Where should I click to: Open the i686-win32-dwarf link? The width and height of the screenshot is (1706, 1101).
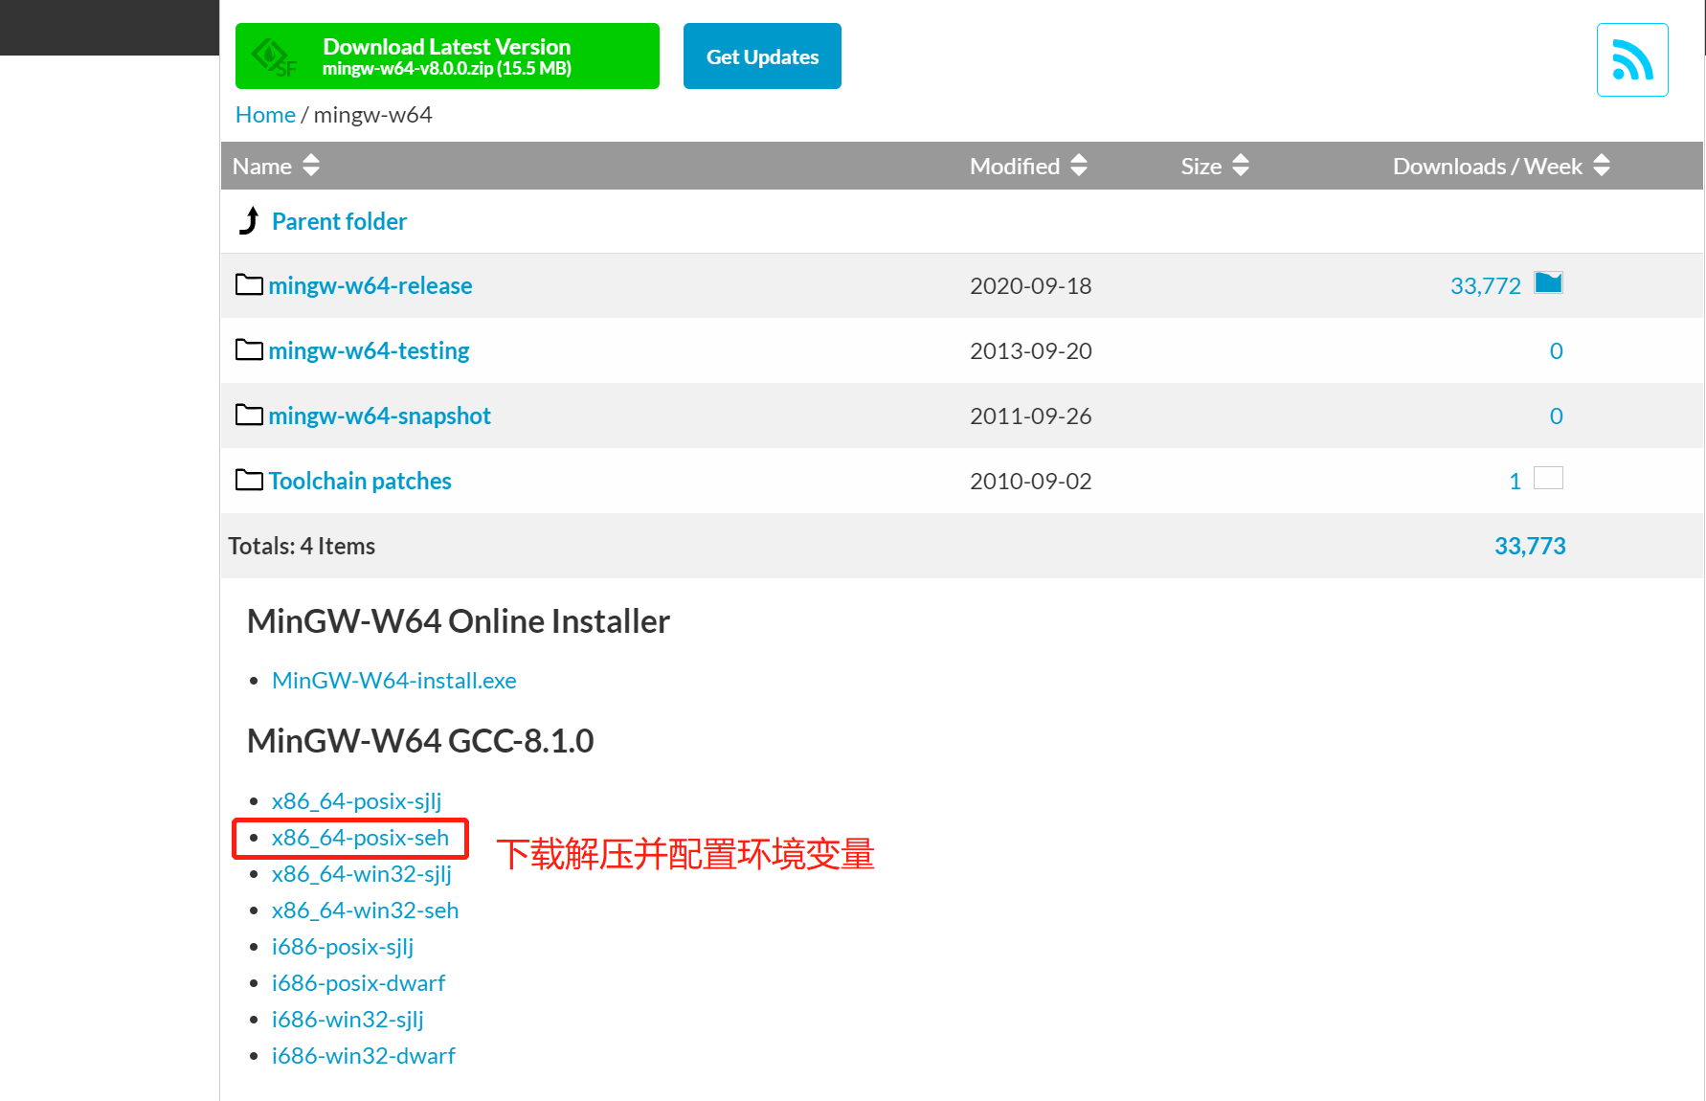coord(364,1055)
